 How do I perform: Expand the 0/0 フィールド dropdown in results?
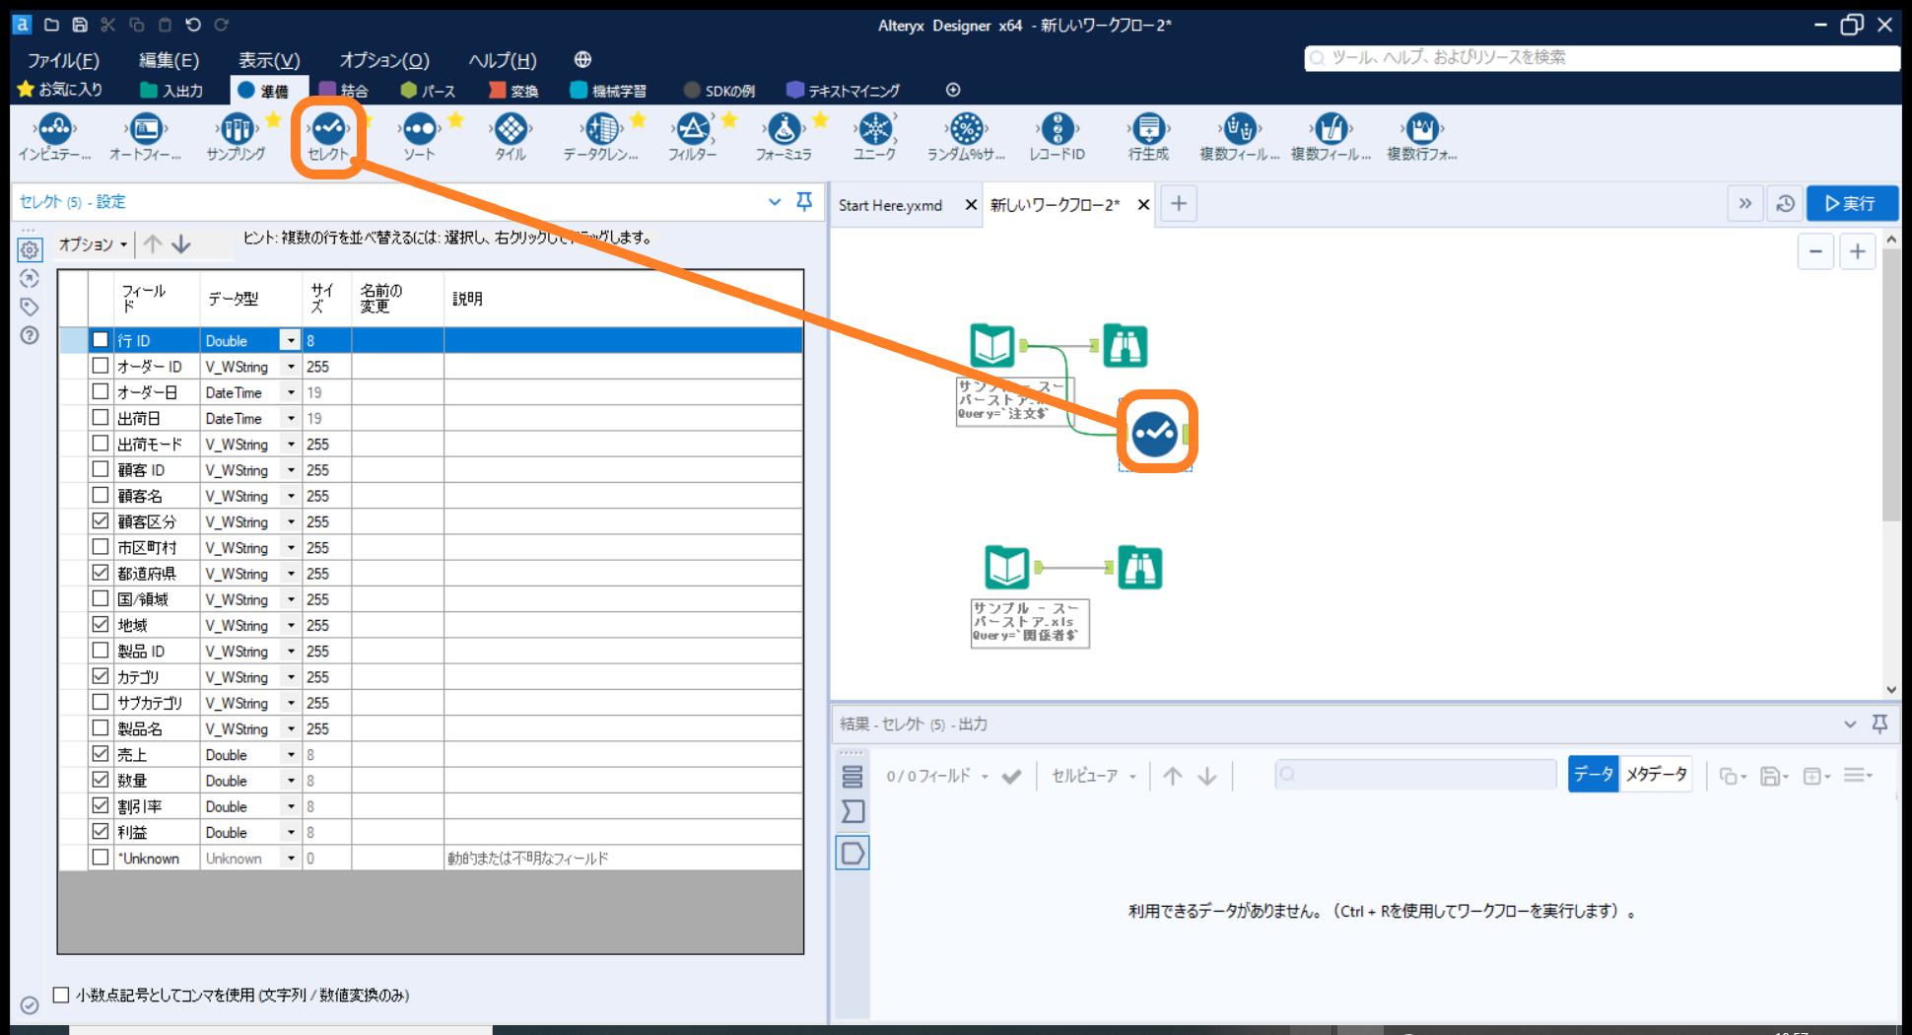tap(937, 776)
